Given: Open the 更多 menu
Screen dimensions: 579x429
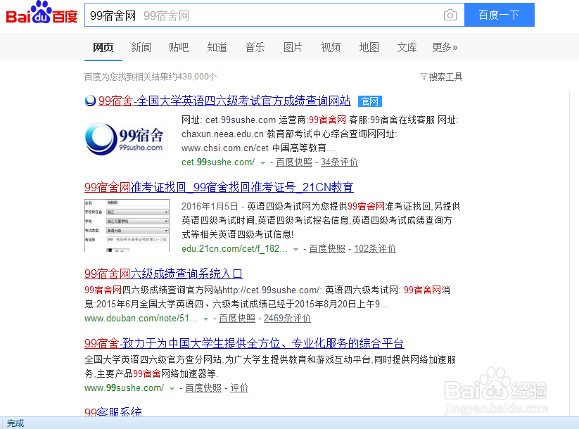Looking at the screenshot, I should click(444, 47).
